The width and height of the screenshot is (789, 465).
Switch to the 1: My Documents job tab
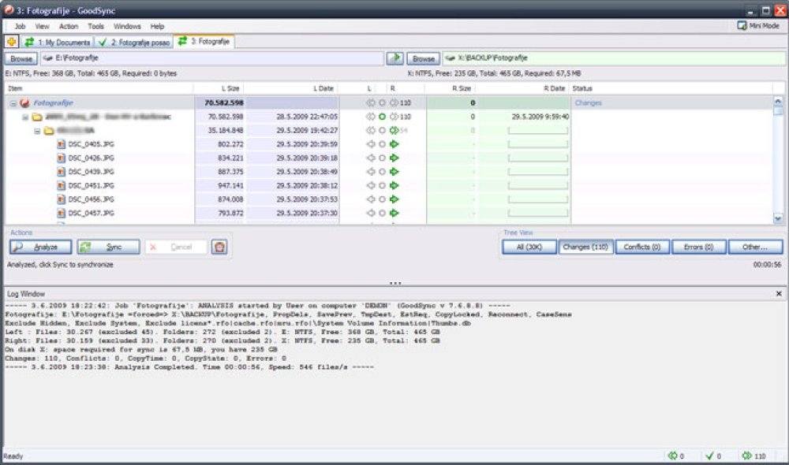coord(58,43)
